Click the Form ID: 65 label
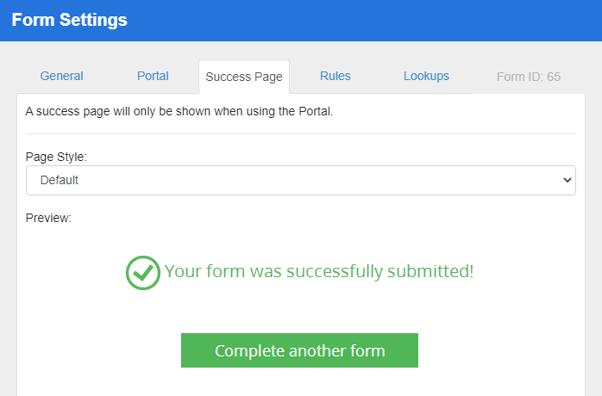 click(528, 77)
